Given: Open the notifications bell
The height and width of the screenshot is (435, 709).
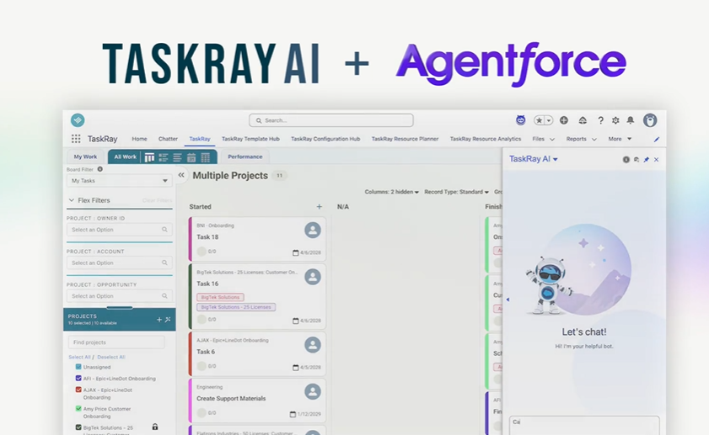Looking at the screenshot, I should click(x=631, y=120).
